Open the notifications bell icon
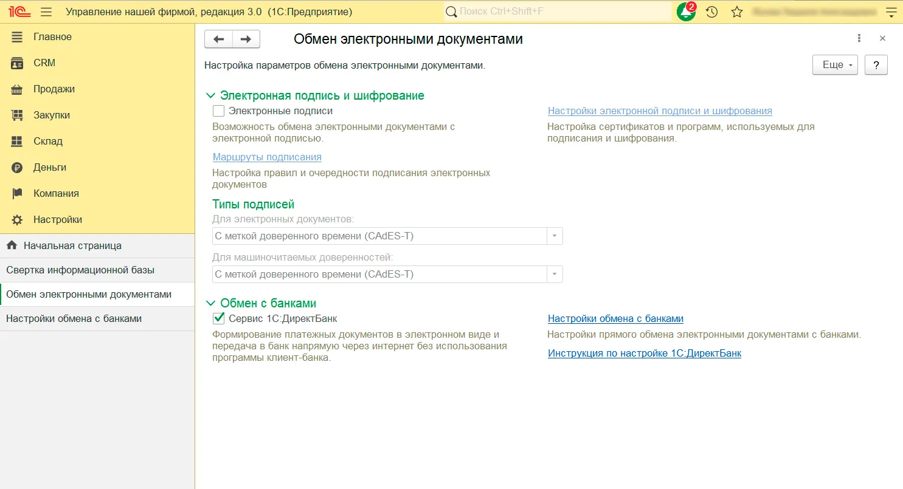The width and height of the screenshot is (903, 489). point(686,12)
